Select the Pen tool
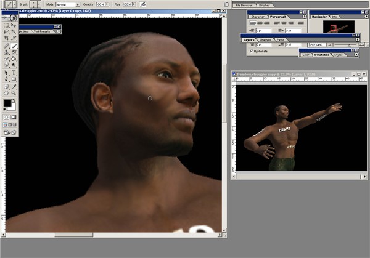 [6, 79]
